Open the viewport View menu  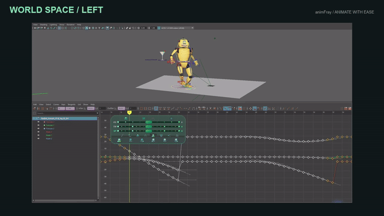point(35,25)
